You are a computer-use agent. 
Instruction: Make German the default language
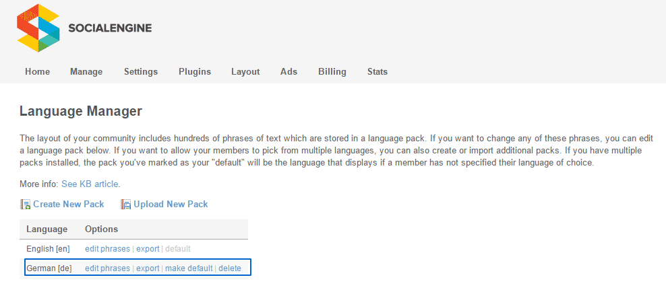coord(189,268)
